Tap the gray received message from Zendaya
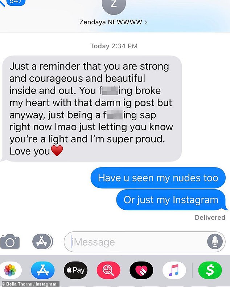 click(91, 109)
